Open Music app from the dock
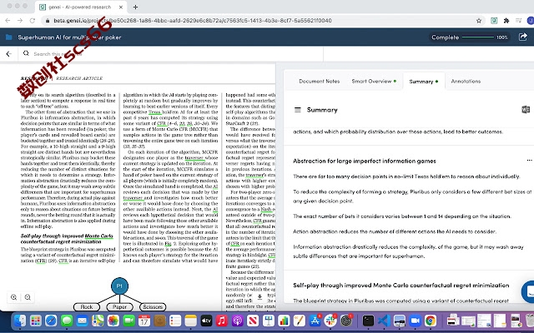This screenshot has width=534, height=333. click(x=222, y=321)
